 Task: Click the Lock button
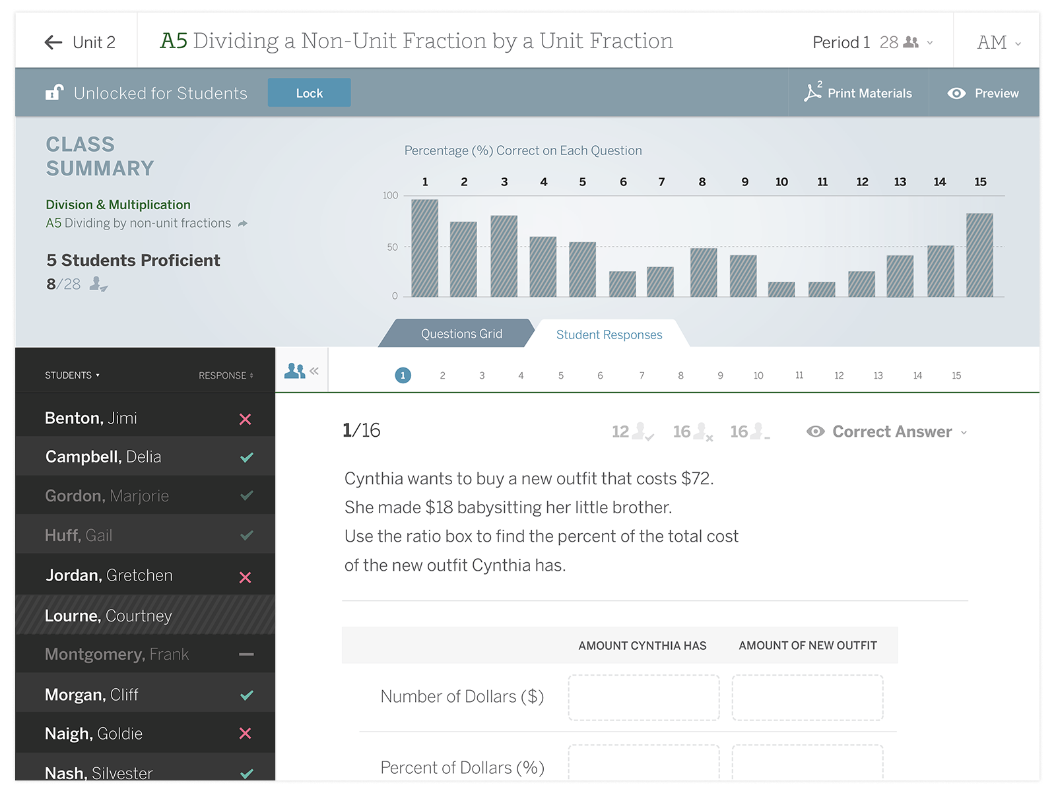pyautogui.click(x=309, y=93)
